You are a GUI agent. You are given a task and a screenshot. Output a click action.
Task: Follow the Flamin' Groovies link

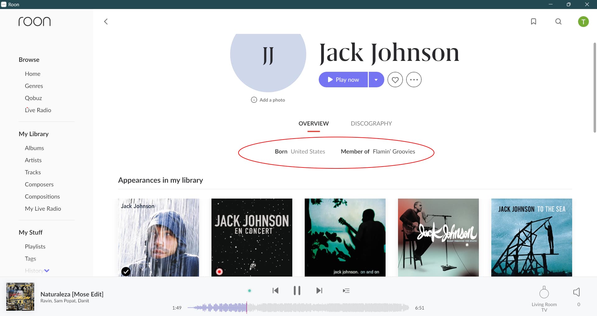click(x=394, y=151)
